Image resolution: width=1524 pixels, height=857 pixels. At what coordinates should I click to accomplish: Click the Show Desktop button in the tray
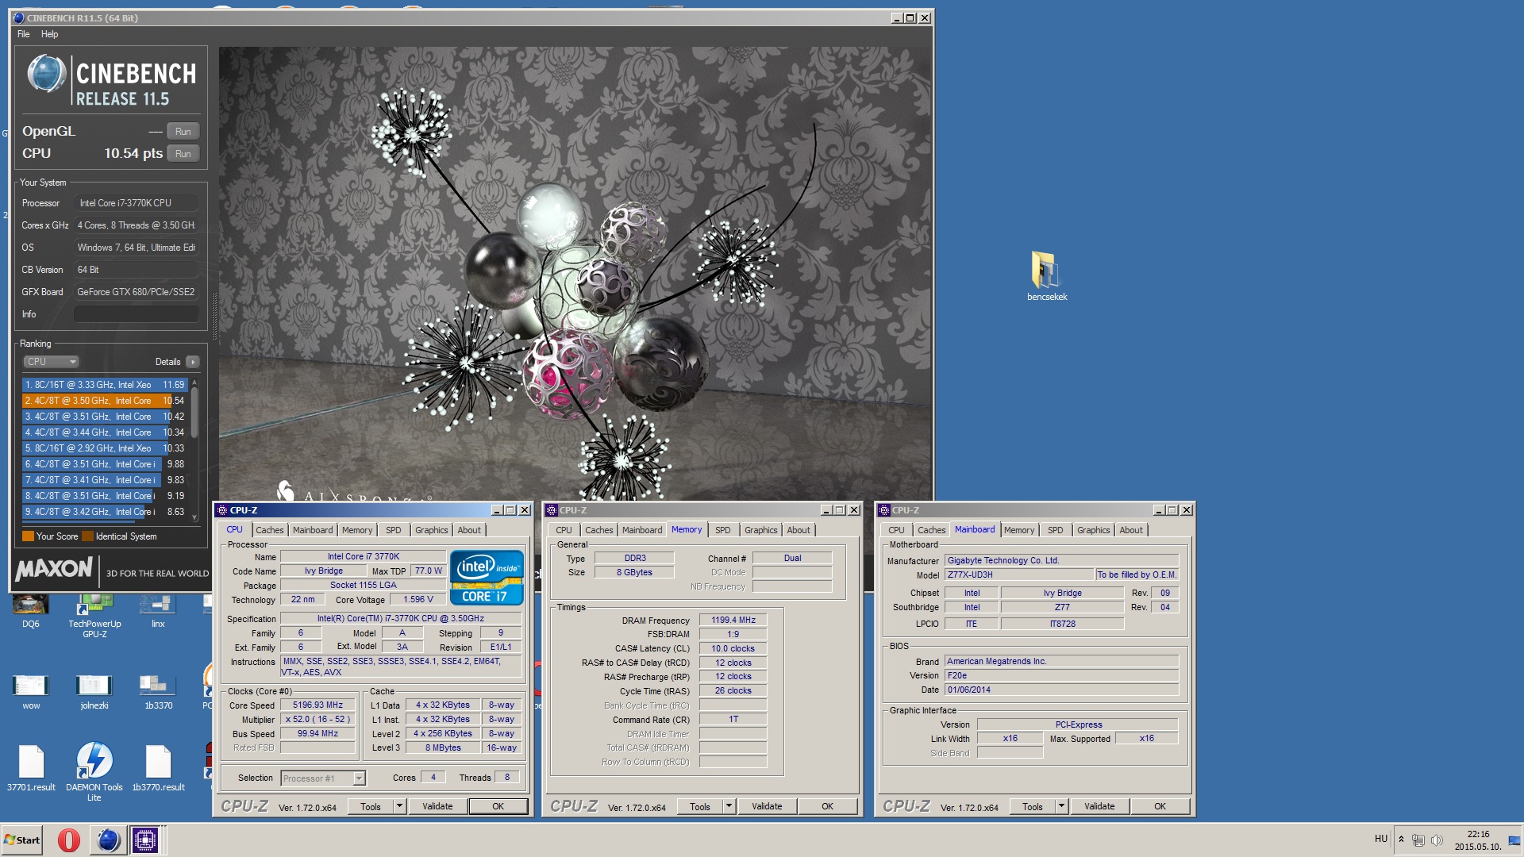tap(1514, 840)
